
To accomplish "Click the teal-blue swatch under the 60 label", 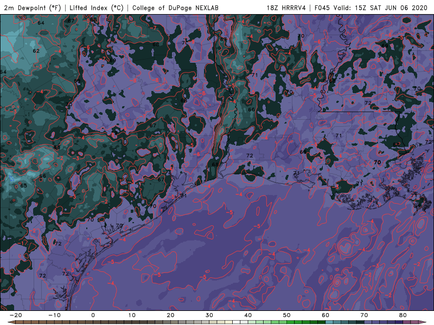I will point(329,322).
